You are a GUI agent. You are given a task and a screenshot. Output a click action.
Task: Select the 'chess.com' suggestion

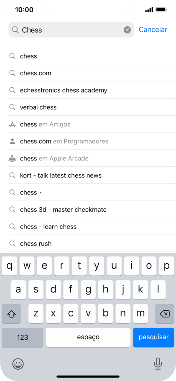pyautogui.click(x=92, y=73)
